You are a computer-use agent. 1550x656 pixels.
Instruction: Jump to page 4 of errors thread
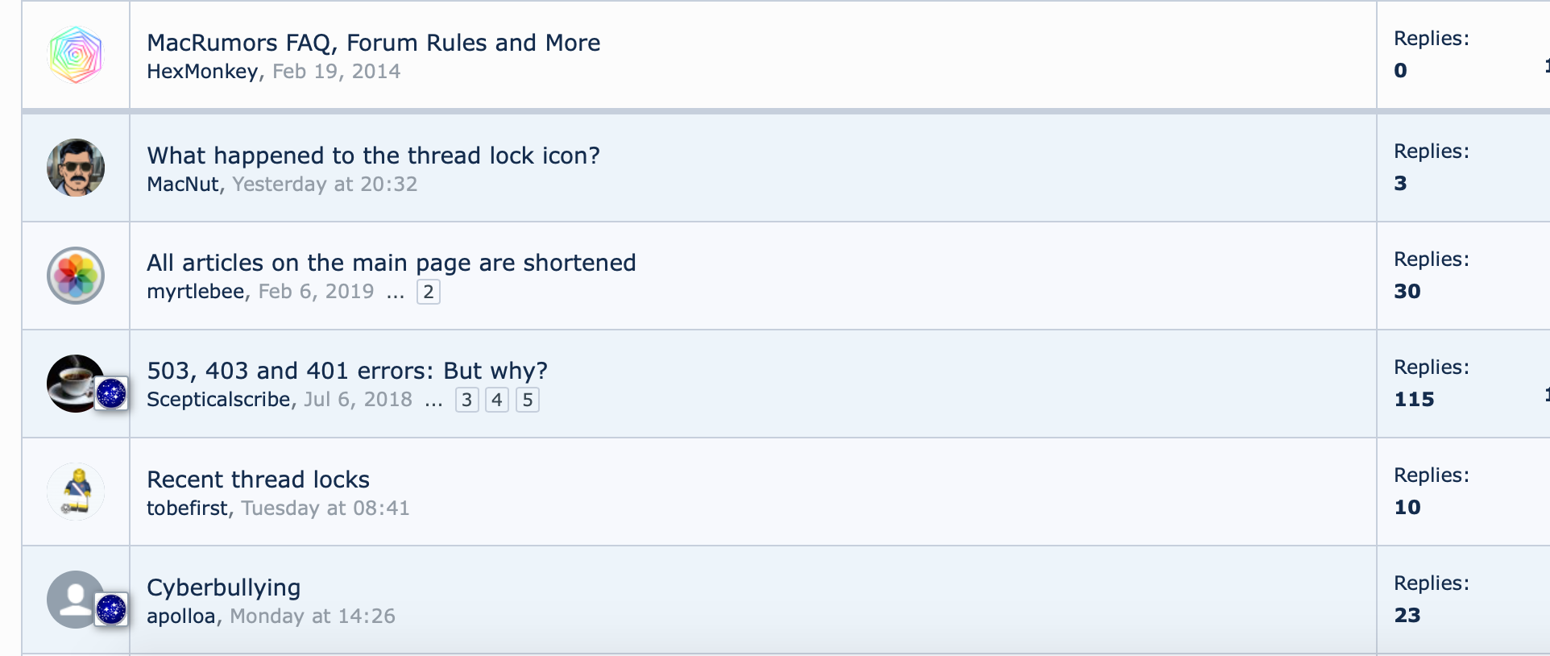pos(497,400)
